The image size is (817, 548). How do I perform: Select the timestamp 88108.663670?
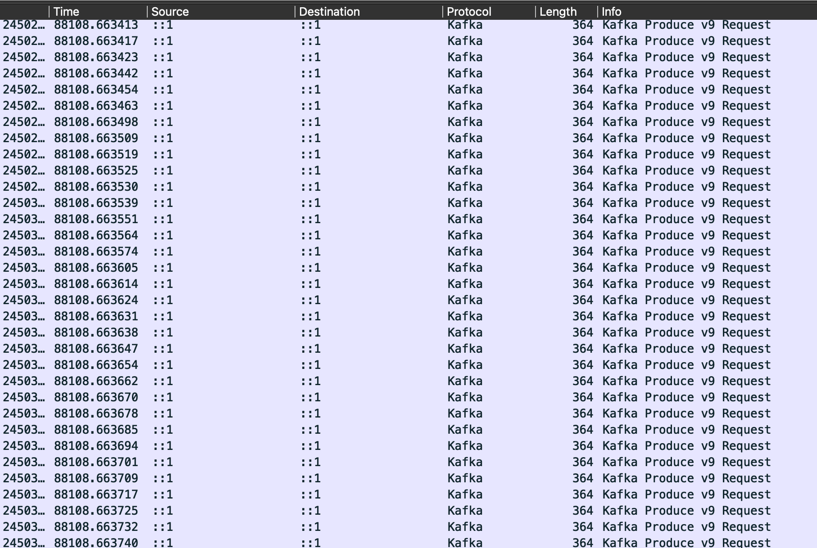tap(96, 397)
